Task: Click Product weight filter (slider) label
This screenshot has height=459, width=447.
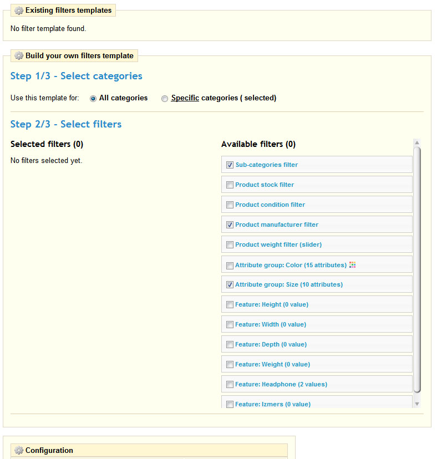Action: [278, 244]
